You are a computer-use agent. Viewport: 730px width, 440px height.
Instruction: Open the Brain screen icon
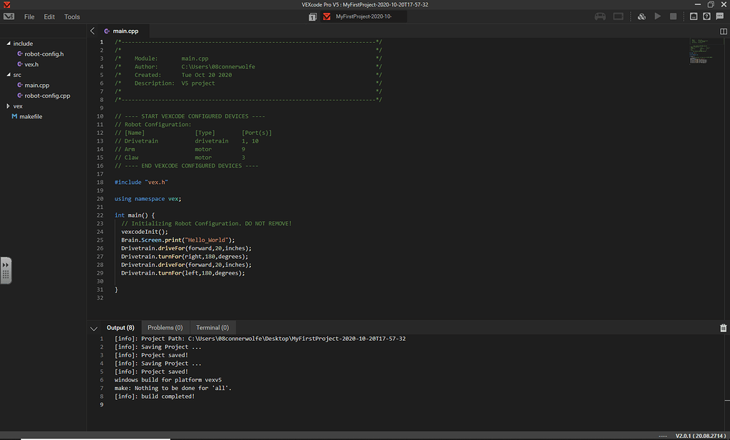[x=617, y=16]
